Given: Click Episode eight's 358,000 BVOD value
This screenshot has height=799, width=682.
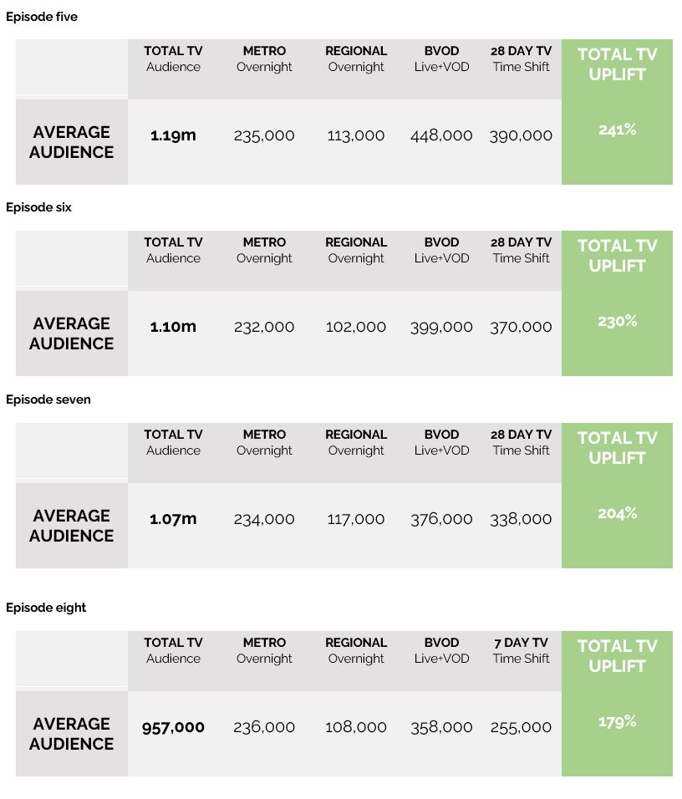Looking at the screenshot, I should tap(441, 727).
